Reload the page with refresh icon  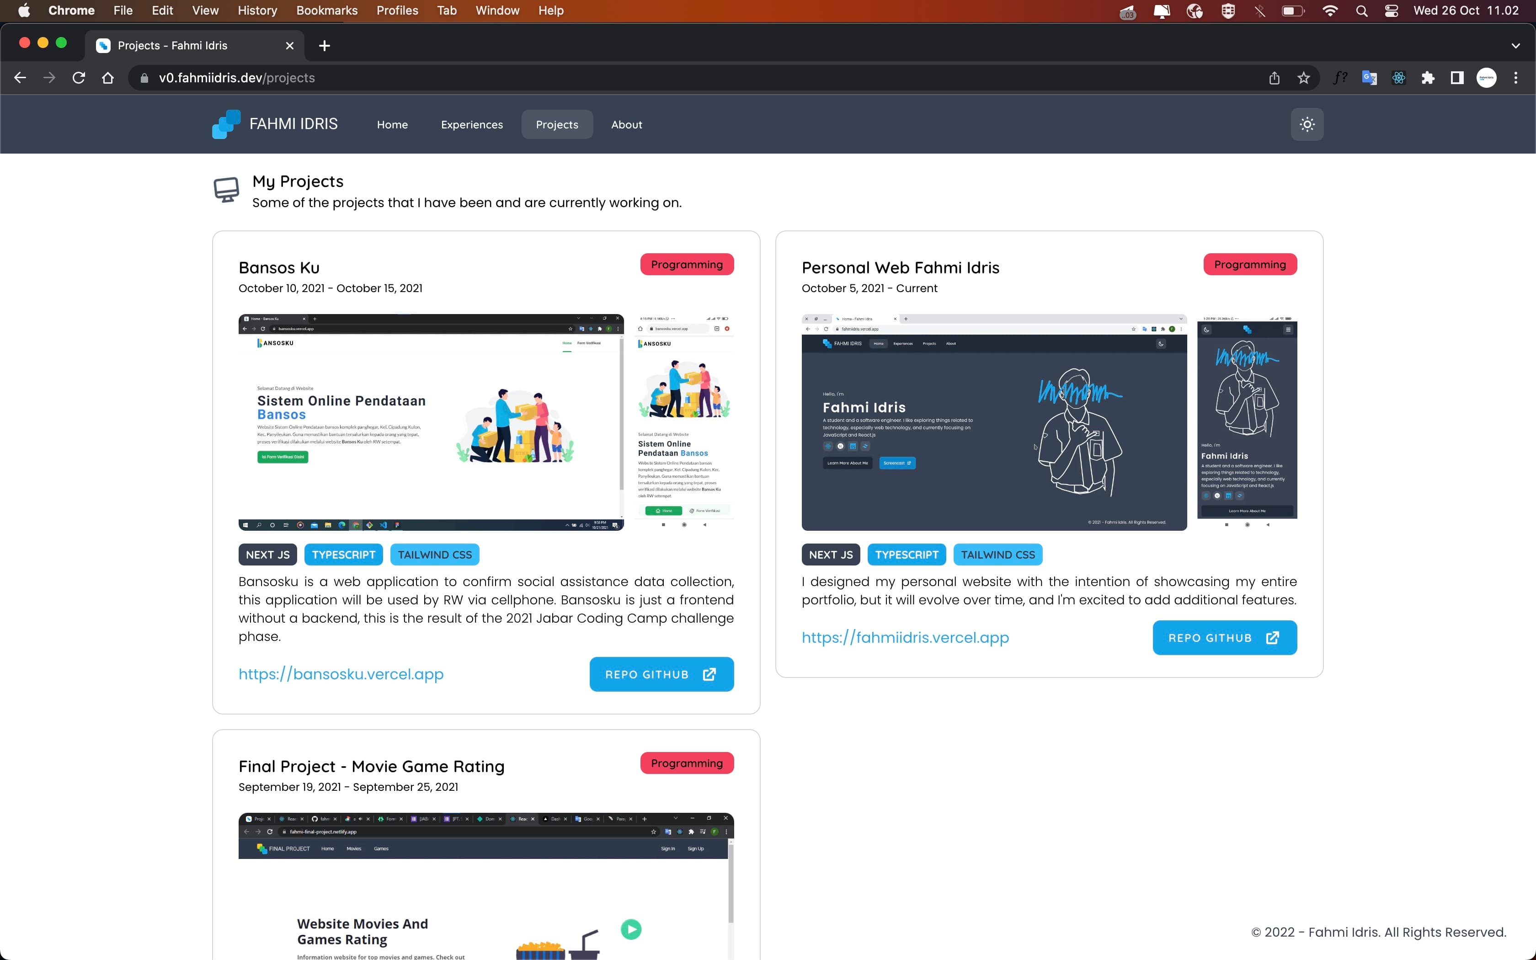(x=79, y=78)
